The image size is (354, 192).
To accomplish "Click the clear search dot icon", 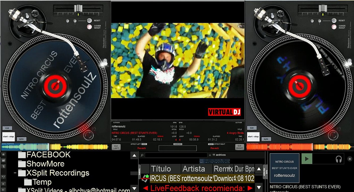I will (210, 155).
